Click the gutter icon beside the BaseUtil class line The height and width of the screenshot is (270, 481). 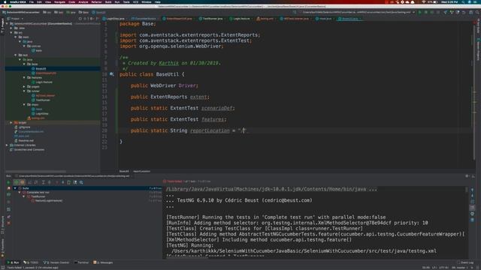tap(112, 74)
